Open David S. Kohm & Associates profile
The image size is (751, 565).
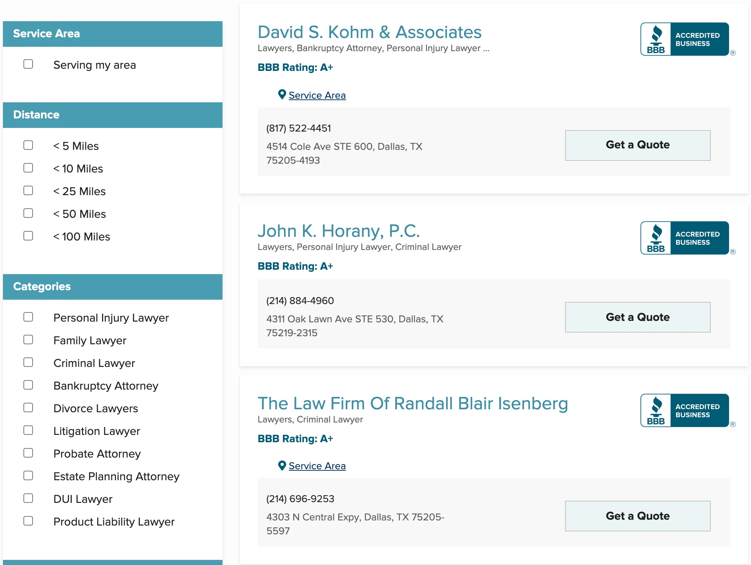point(369,32)
